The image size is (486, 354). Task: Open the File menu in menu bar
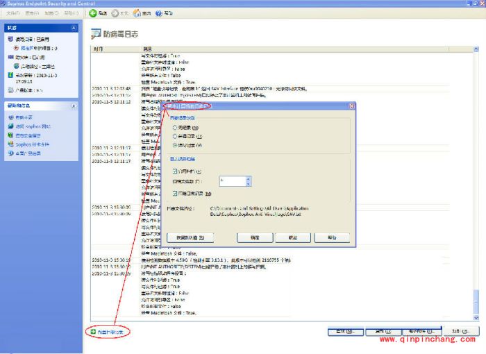click(12, 13)
